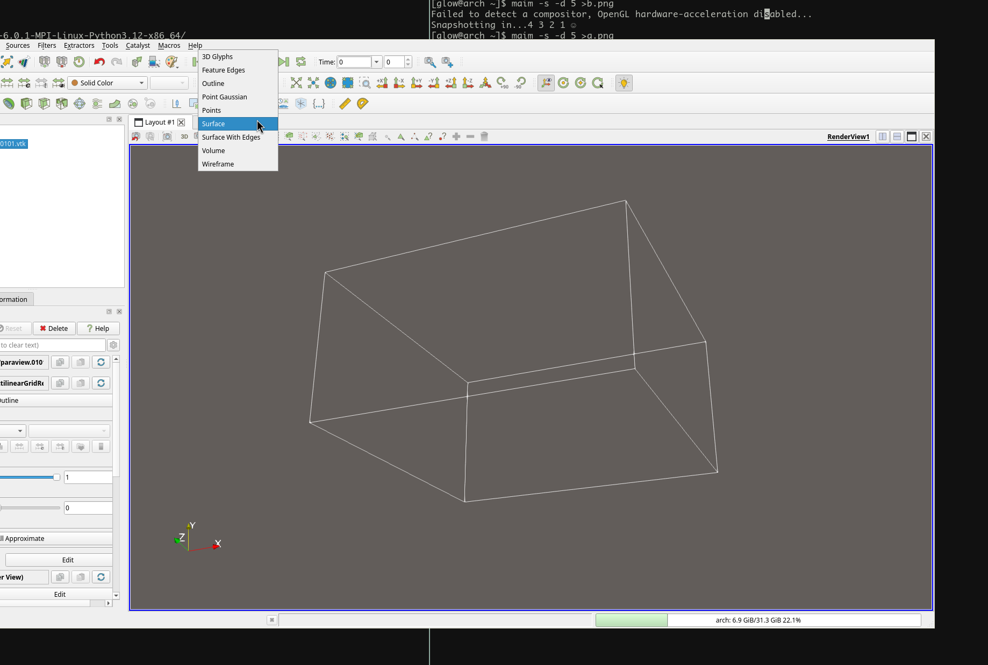
Task: Choose Wireframe from the representation list
Action: (x=218, y=164)
